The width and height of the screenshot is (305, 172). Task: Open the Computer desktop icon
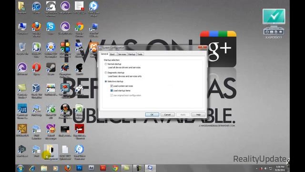click(x=22, y=29)
